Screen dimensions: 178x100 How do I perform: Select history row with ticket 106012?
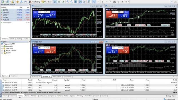[90, 88]
